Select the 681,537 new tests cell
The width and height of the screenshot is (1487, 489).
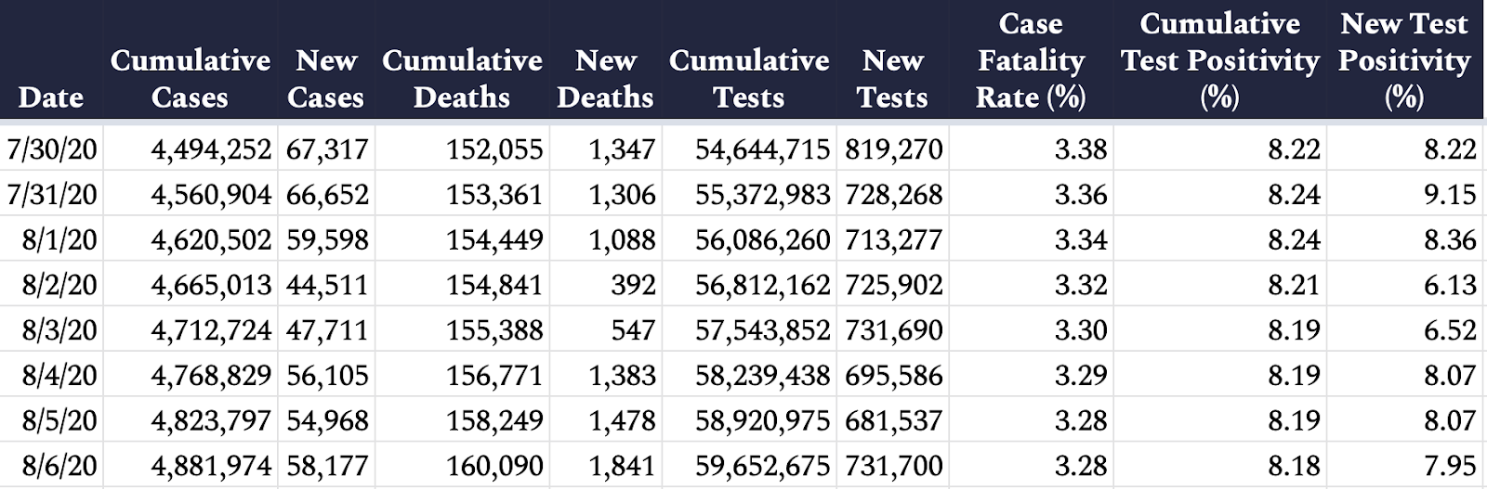pyautogui.click(x=892, y=420)
